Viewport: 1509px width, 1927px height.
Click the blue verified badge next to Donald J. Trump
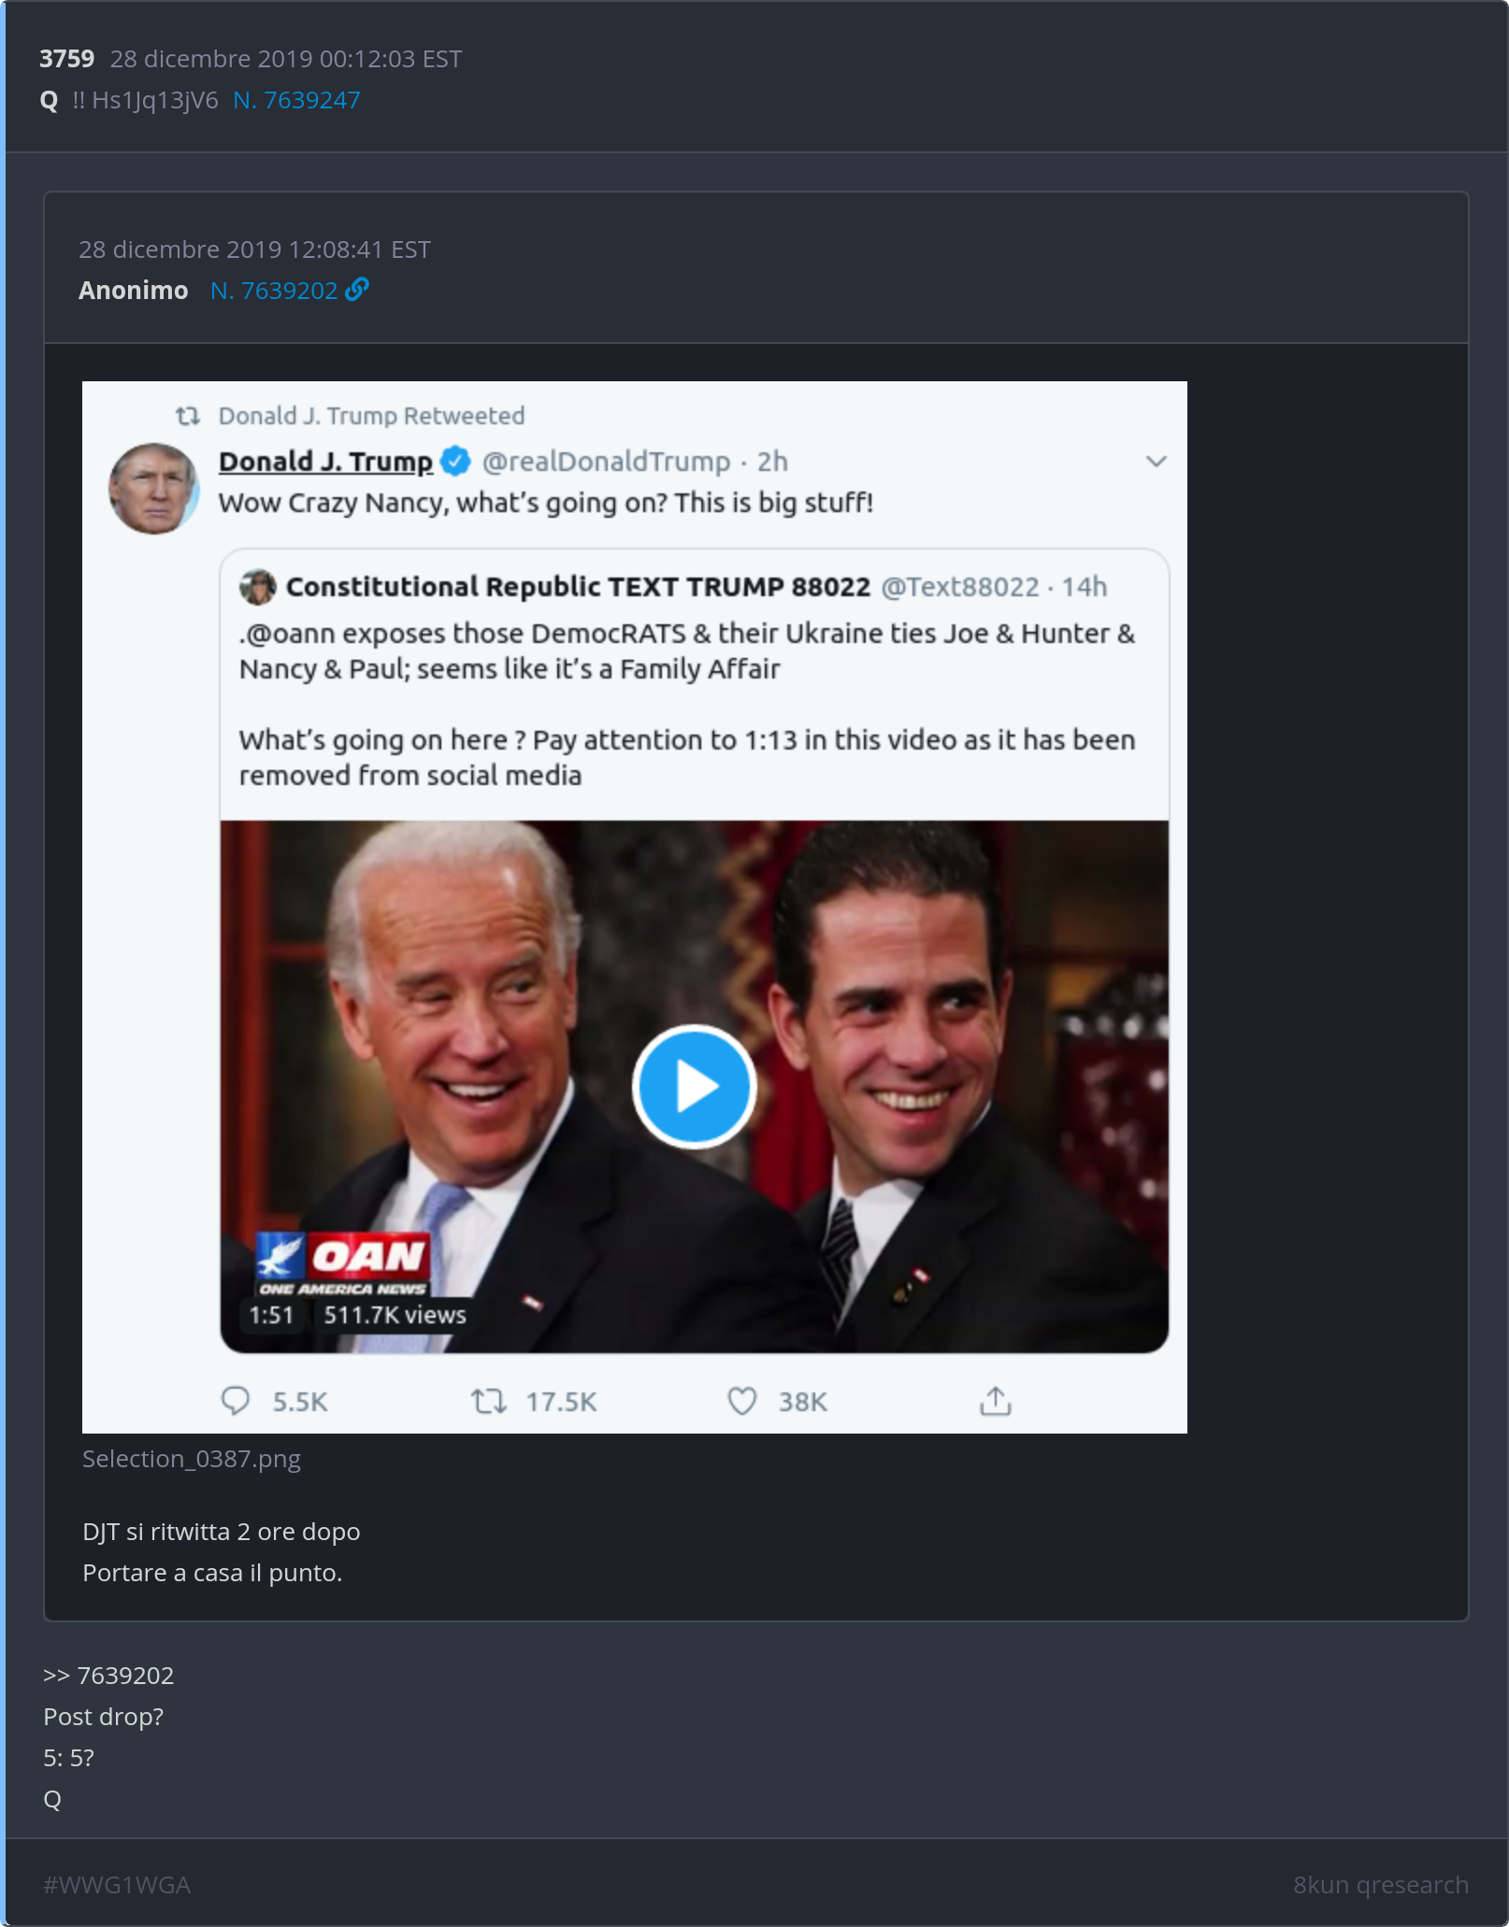456,462
